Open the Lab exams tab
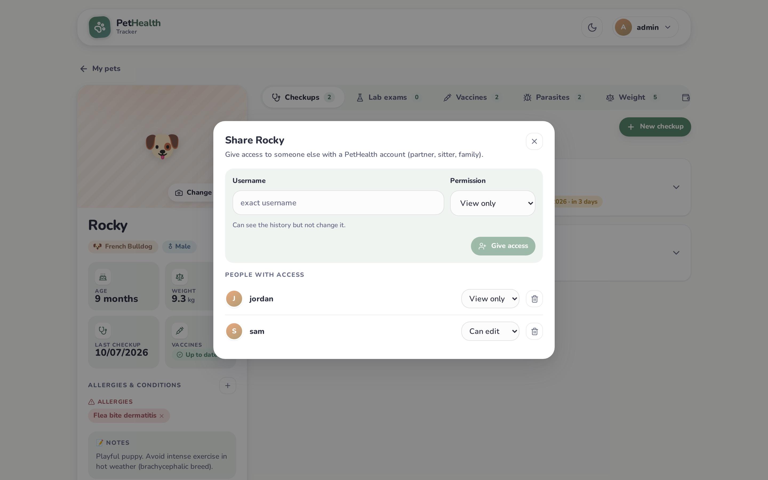768x480 pixels. tap(389, 97)
